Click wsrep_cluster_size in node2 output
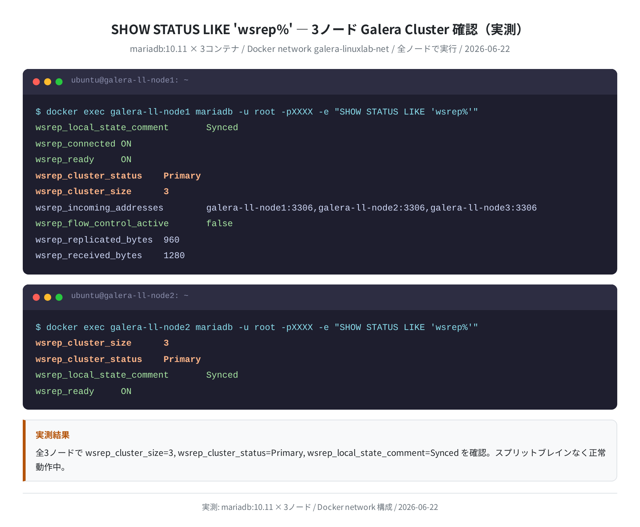Viewport: 640px width, 527px height. (84, 343)
